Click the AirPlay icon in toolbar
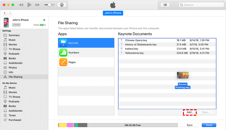 62,5
